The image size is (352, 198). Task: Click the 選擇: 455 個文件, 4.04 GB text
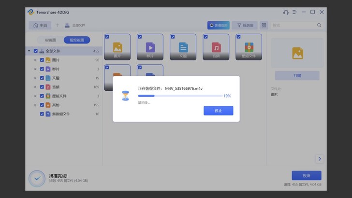point(303,184)
